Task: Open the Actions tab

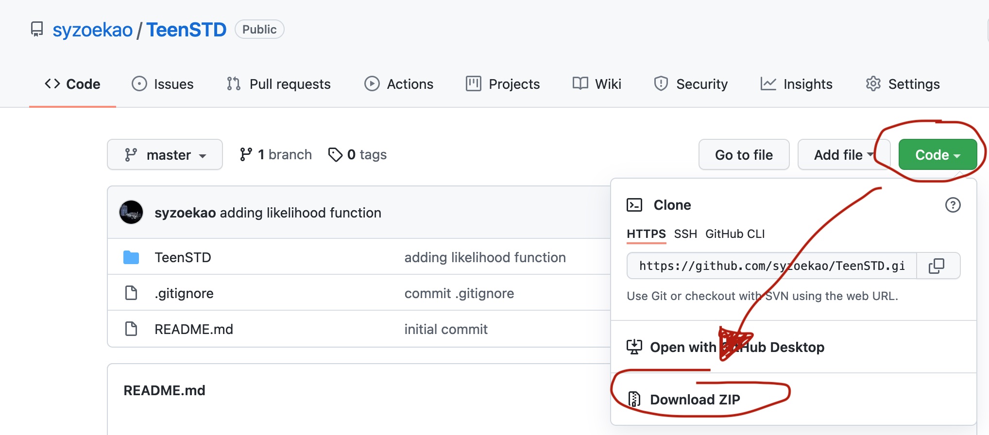Action: click(399, 84)
